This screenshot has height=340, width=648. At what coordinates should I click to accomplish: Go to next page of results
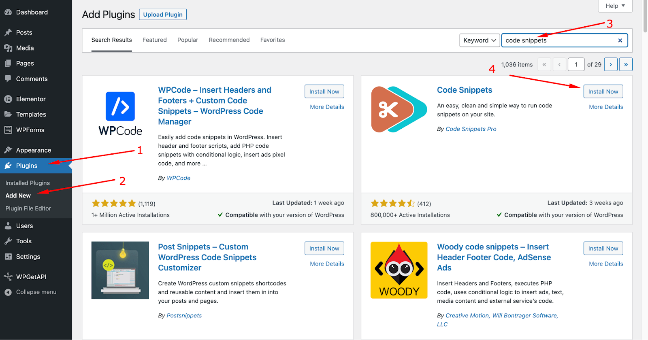[x=611, y=64]
